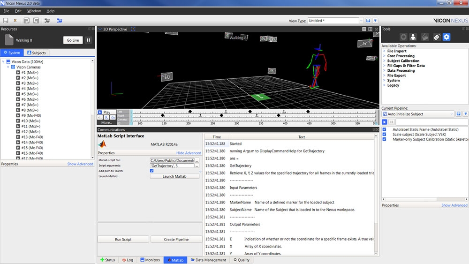The width and height of the screenshot is (469, 264).
Task: Pause the Walking 8 trial
Action: point(88,40)
